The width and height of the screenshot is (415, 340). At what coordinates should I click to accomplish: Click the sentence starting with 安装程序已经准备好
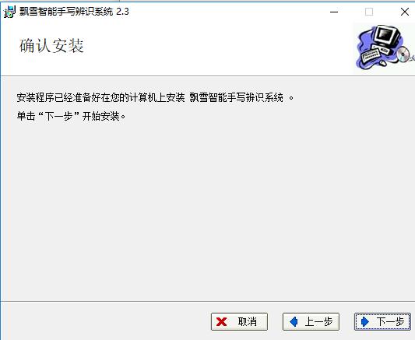[x=155, y=97]
